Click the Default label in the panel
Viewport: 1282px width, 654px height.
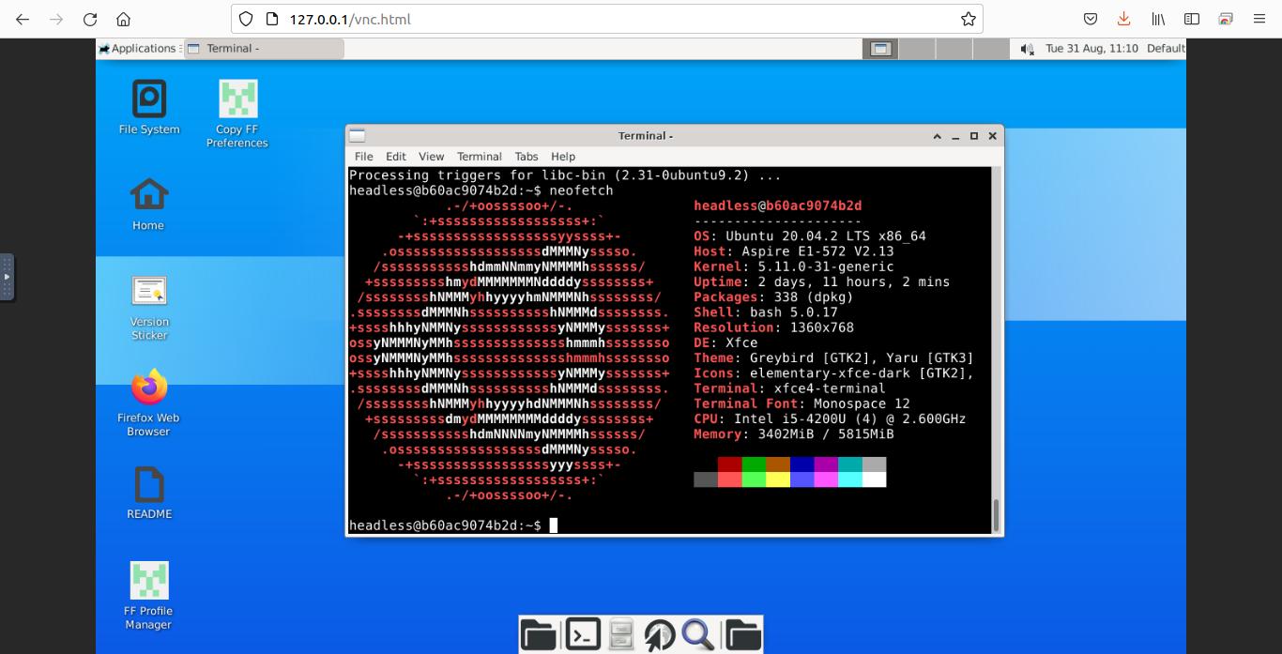coord(1166,49)
